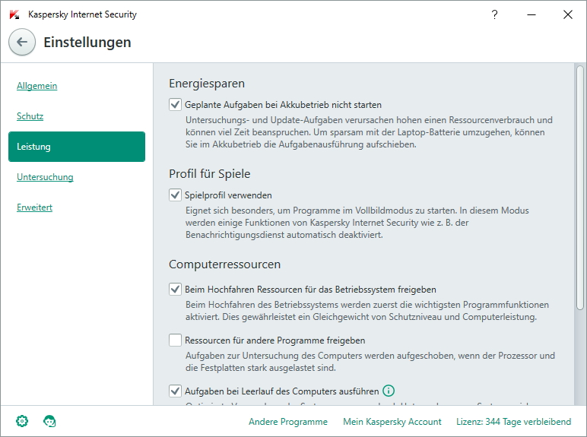
Task: Toggle the Spielprofil verwenden checkbox
Action: click(x=175, y=195)
